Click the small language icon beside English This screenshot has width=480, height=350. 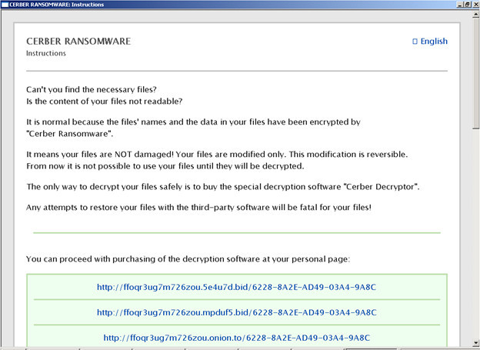pos(415,42)
